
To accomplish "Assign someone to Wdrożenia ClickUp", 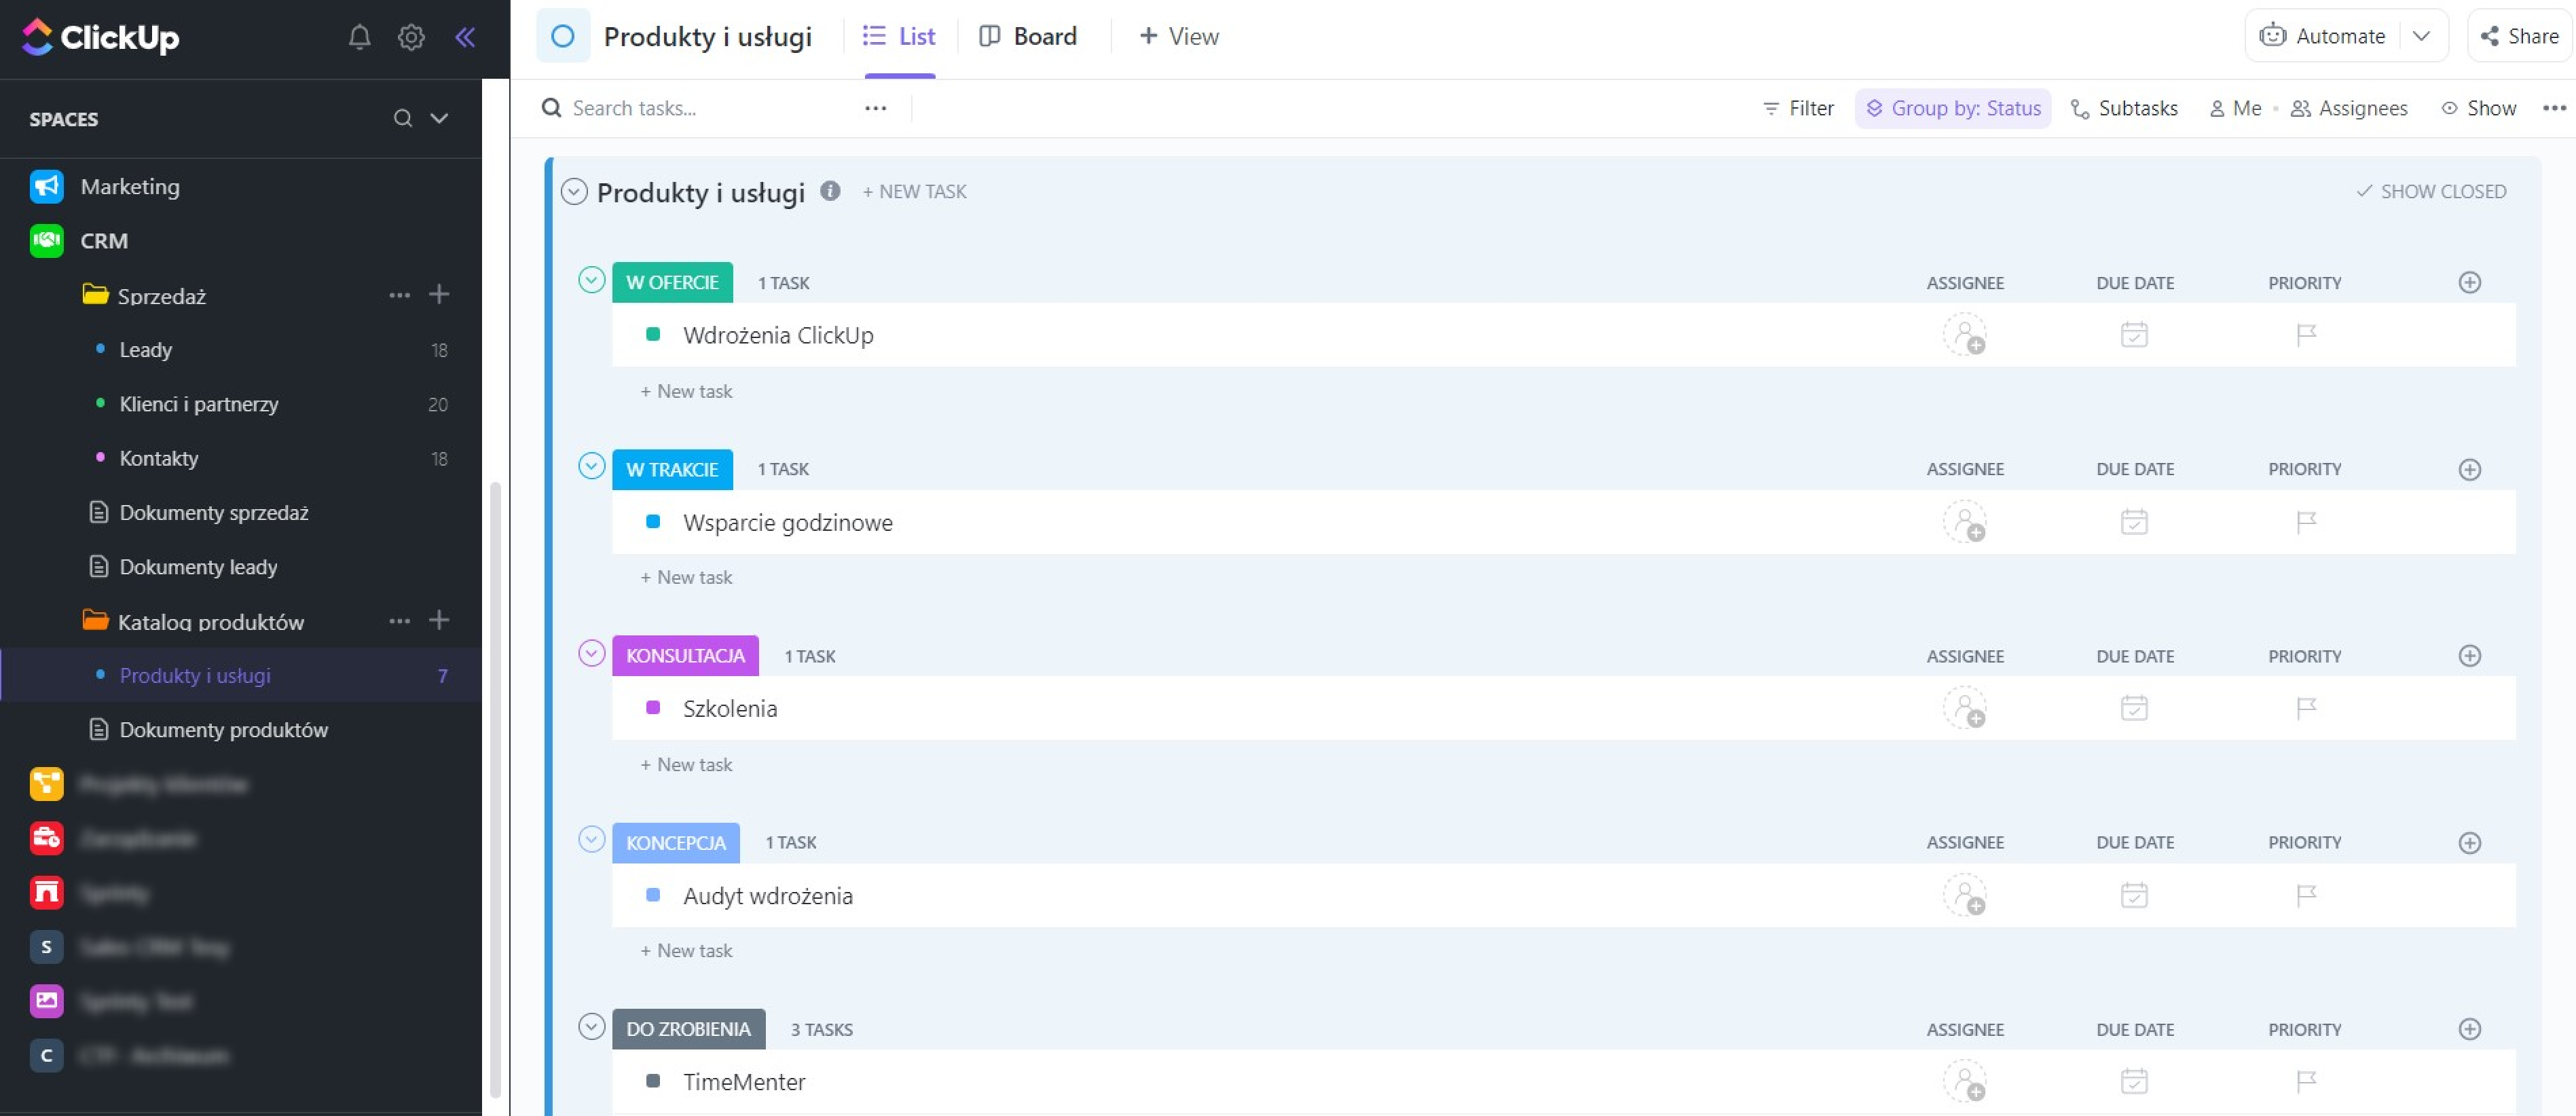I will [1965, 335].
